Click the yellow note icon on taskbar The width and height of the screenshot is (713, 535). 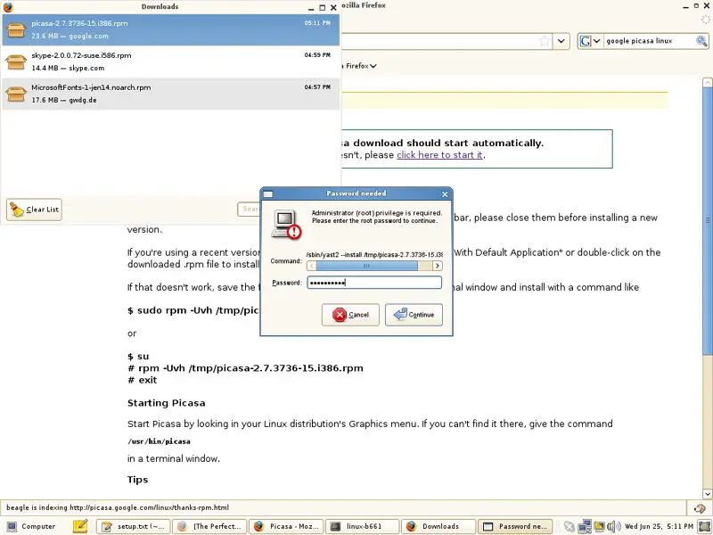point(80,526)
